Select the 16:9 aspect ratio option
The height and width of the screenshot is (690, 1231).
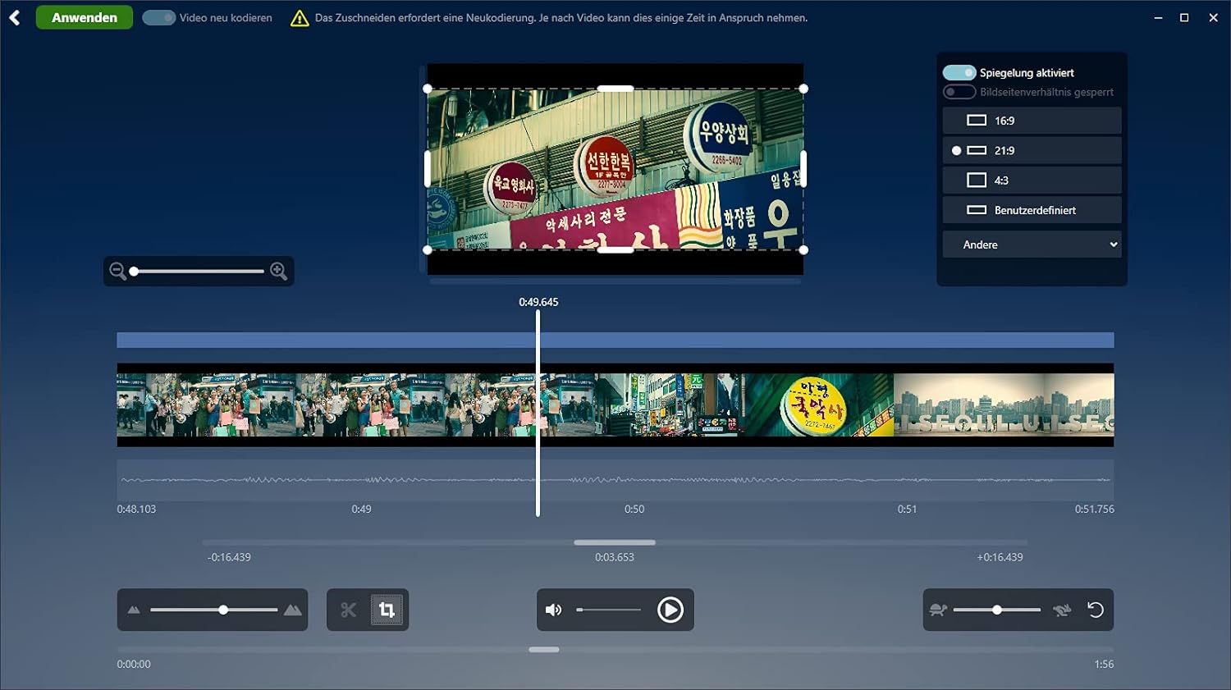pyautogui.click(x=1032, y=121)
